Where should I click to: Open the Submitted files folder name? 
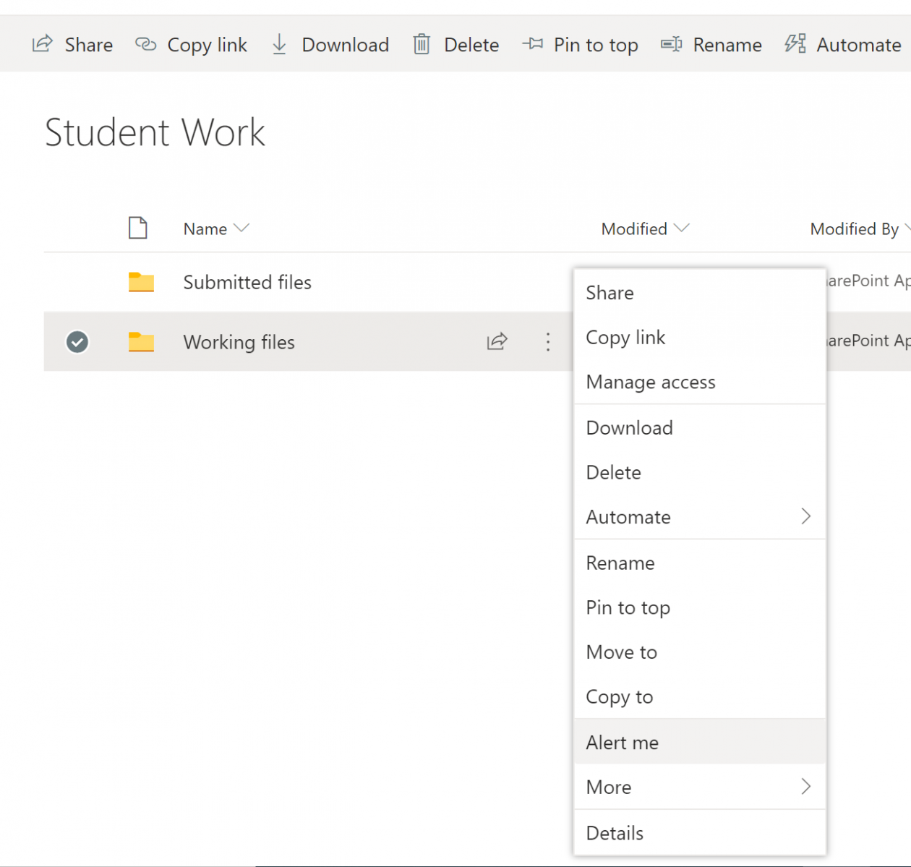[247, 282]
